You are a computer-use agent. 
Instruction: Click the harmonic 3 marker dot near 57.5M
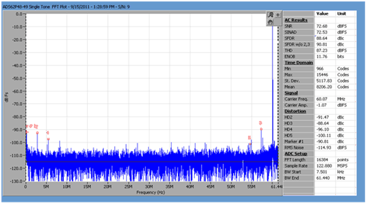[x=261, y=129]
